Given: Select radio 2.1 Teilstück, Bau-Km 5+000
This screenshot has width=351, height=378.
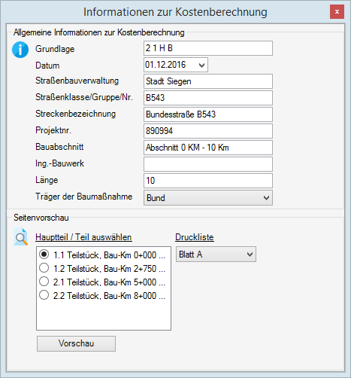Looking at the screenshot, I should point(44,282).
